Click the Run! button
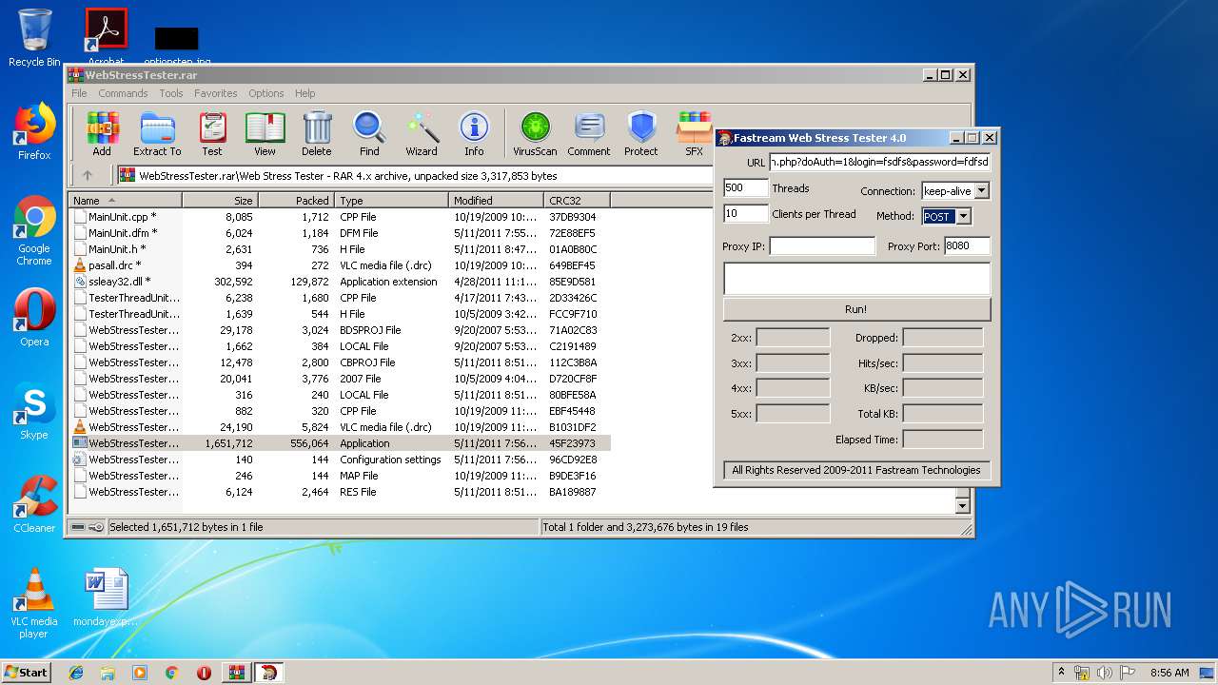This screenshot has width=1218, height=685. click(856, 309)
